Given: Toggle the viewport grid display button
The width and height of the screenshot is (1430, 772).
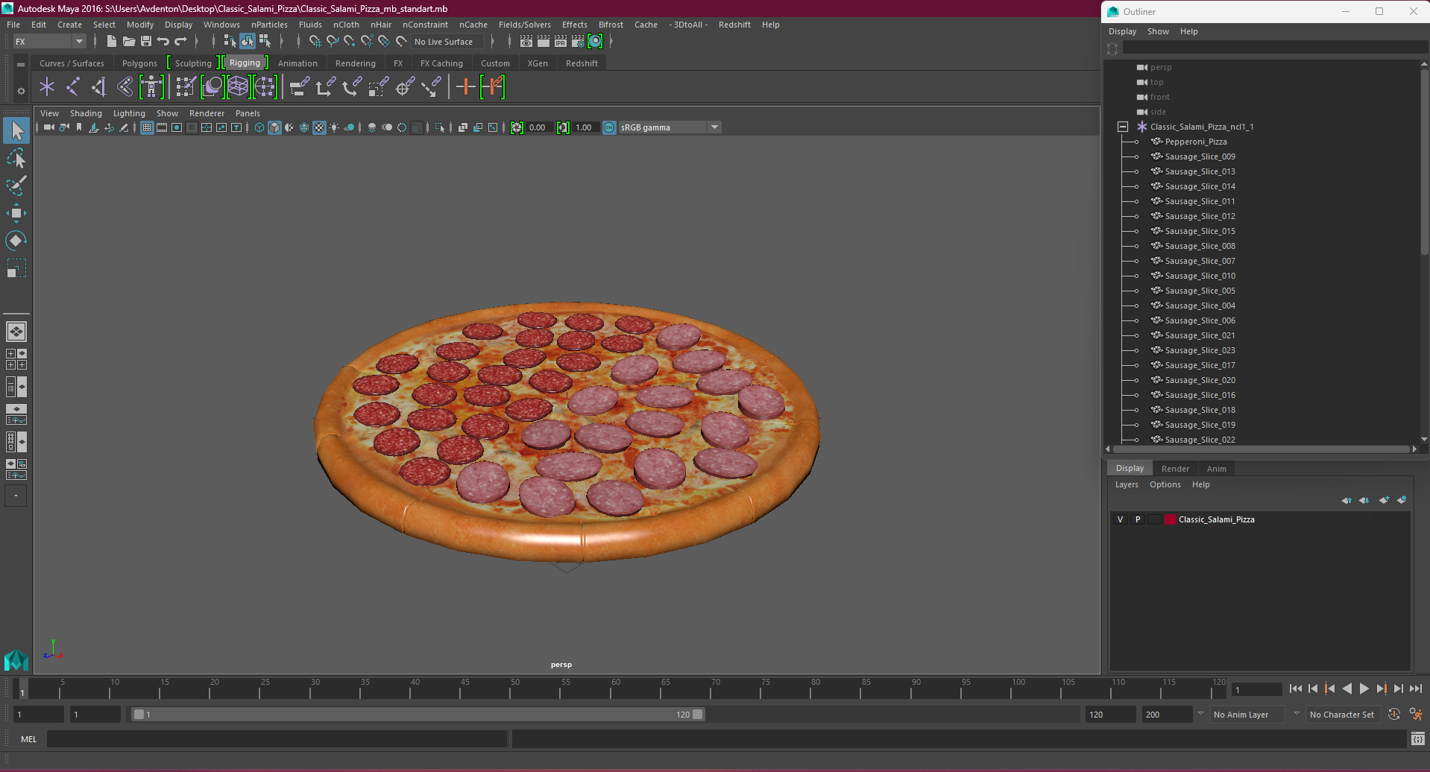Looking at the screenshot, I should (x=147, y=127).
